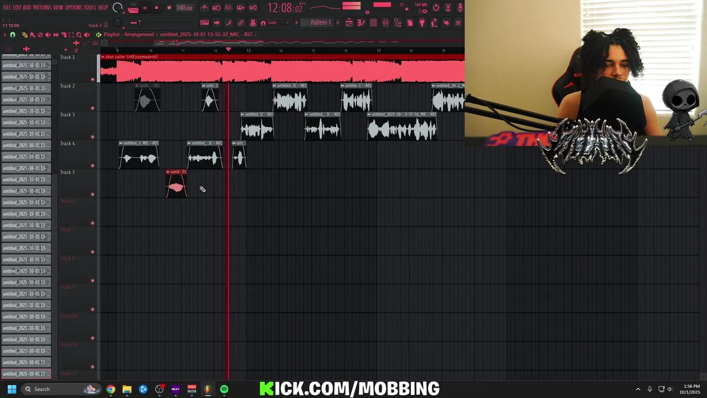Pause playback with the pause button
Image resolution: width=707 pixels, height=398 pixels.
(145, 8)
